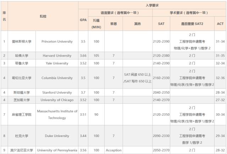Click Duke's GPA value 3.44
Viewport: 227px width, 154px height.
83,136
